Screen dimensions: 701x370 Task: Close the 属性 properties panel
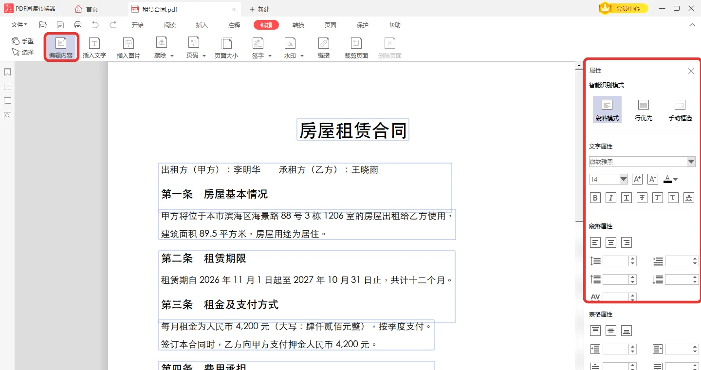point(691,71)
